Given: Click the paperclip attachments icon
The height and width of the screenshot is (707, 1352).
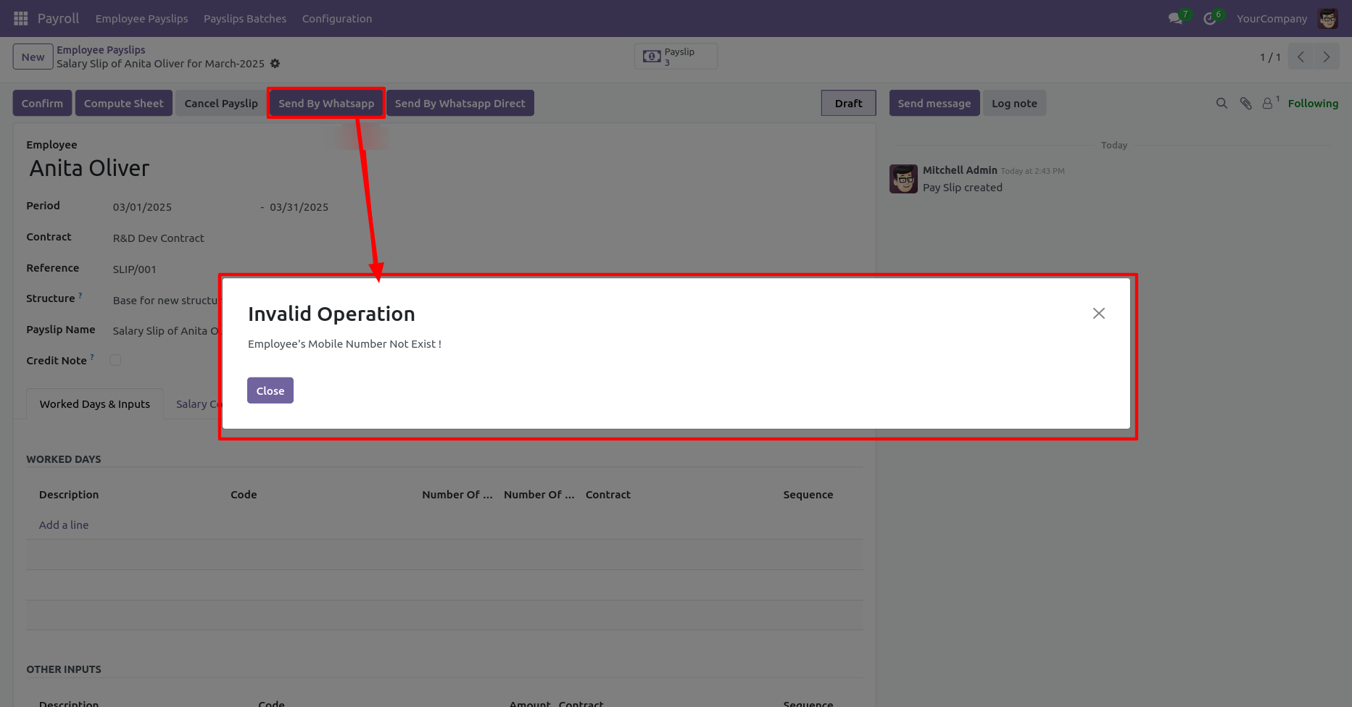Looking at the screenshot, I should [x=1245, y=104].
